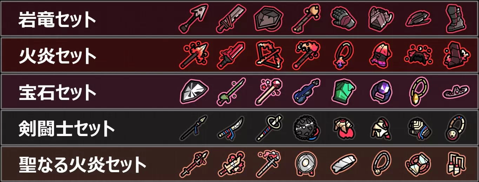Viewport: 479px width, 182px height.
Task: Click the 火炎セット necklace icon
Action: click(x=344, y=55)
